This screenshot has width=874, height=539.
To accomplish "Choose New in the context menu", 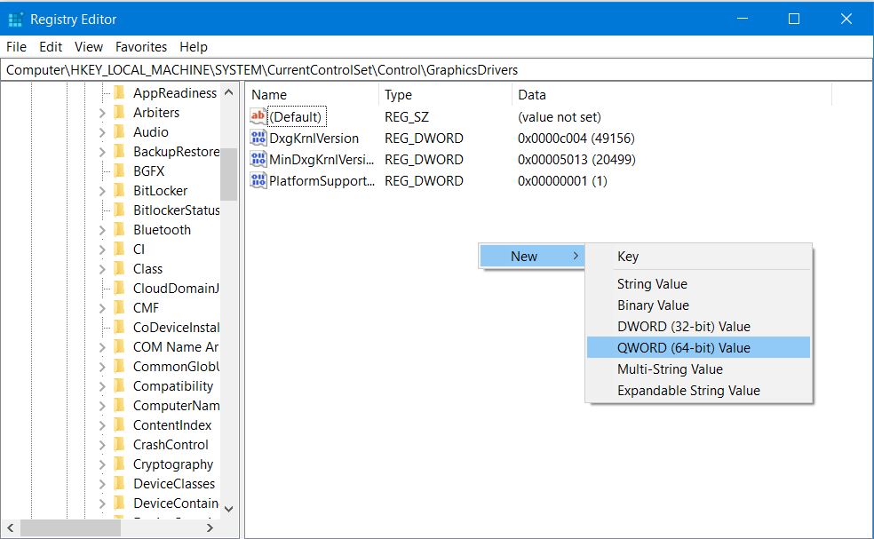I will tap(532, 257).
